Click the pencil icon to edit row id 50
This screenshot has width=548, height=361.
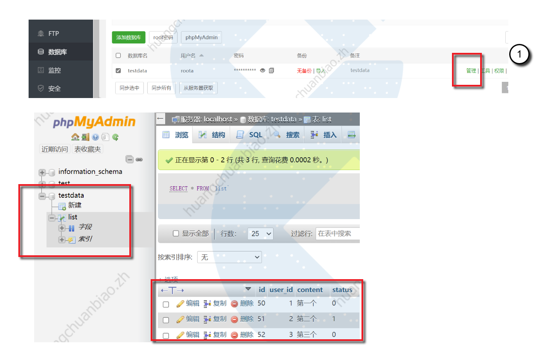(181, 303)
